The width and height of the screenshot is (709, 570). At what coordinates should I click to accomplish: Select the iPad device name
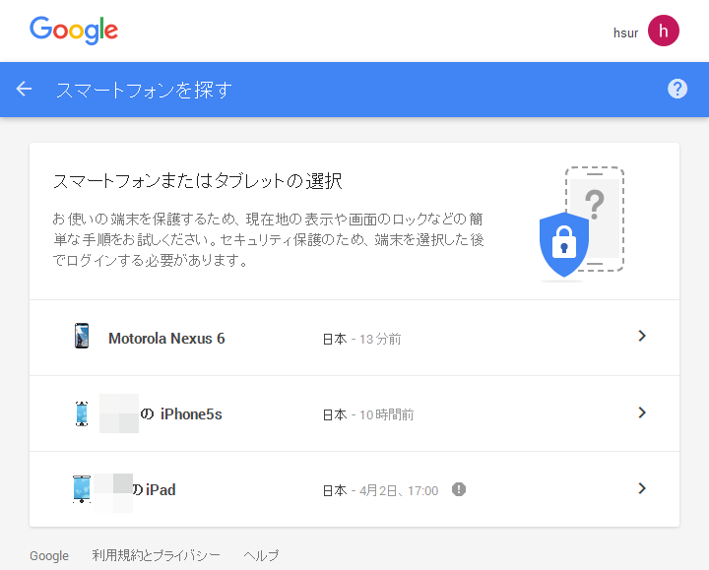tap(161, 489)
